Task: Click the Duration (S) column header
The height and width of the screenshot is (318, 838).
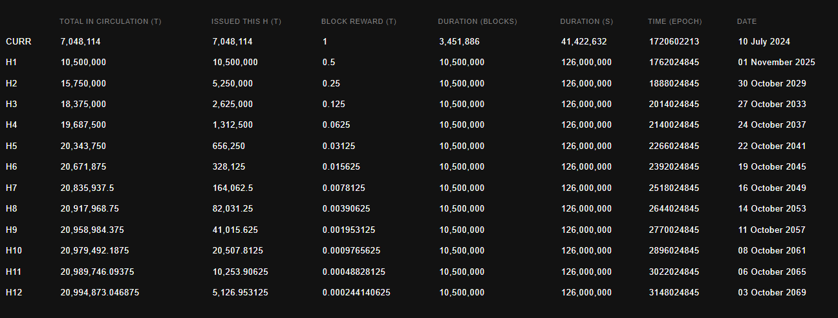Action: [x=586, y=22]
